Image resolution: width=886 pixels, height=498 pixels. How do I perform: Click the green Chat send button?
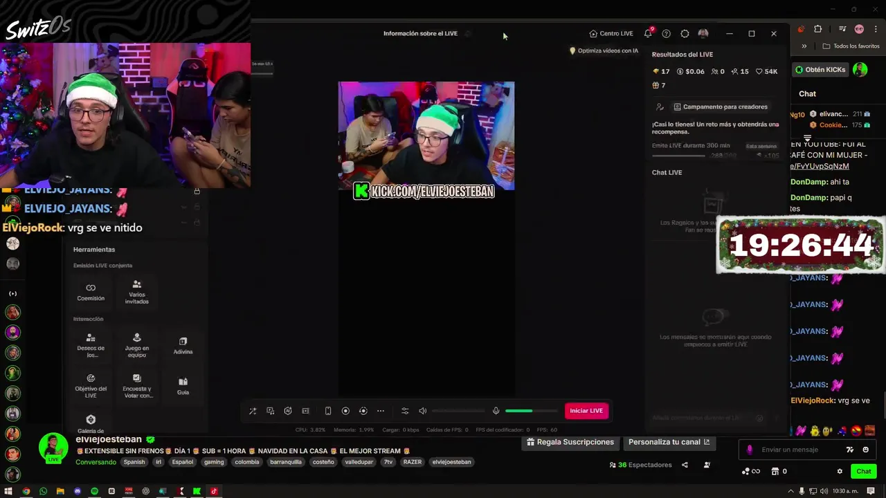point(864,471)
